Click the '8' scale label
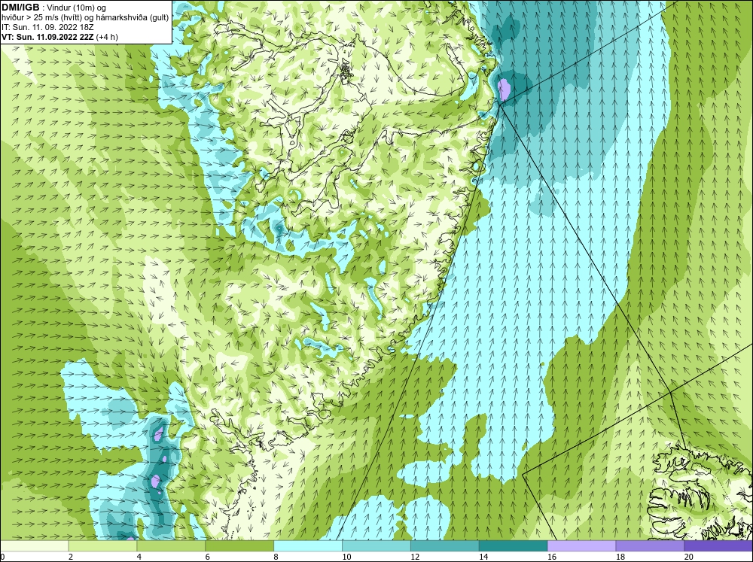Image resolution: width=753 pixels, height=562 pixels. pos(276,557)
